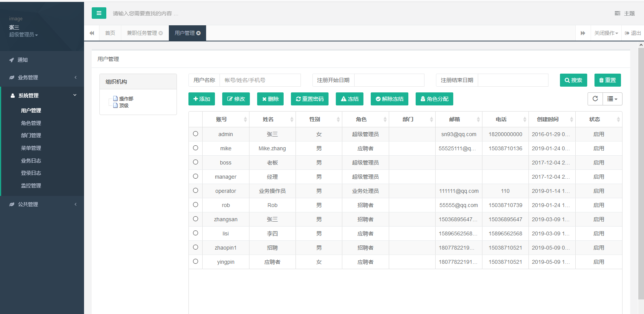Close the 用户管理 tab via its x icon
This screenshot has height=314, width=644.
[198, 33]
